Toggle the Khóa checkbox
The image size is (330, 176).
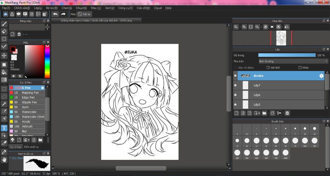coord(300,68)
